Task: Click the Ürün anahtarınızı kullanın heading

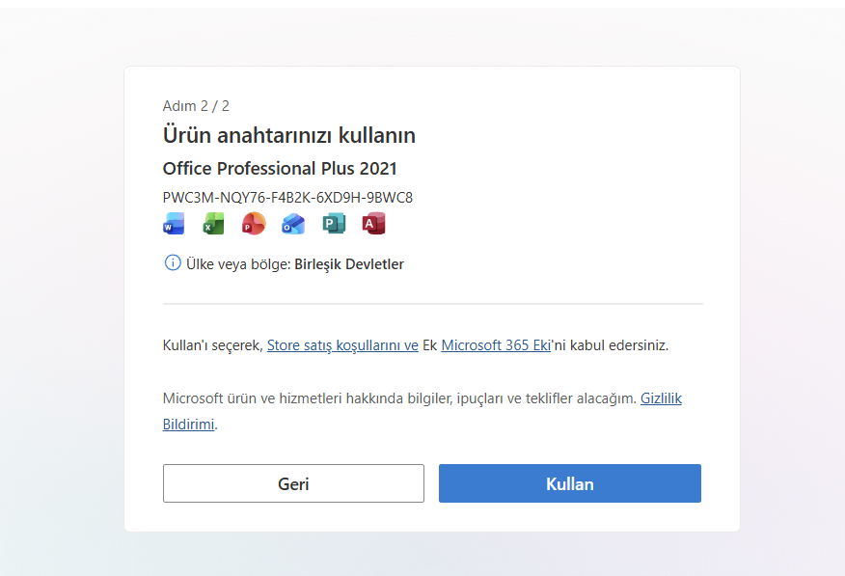Action: coord(288,135)
